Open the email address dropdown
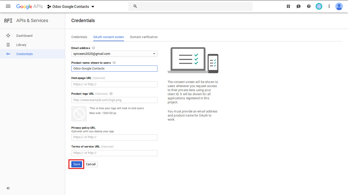This screenshot has width=348, height=195. tap(114, 54)
